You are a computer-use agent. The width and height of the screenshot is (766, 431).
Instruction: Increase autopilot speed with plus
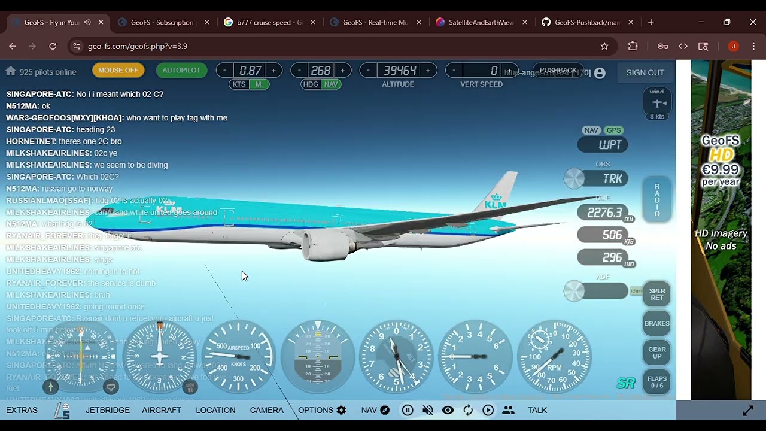[273, 71]
